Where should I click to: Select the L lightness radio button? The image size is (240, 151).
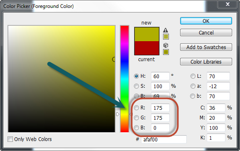click(x=193, y=76)
